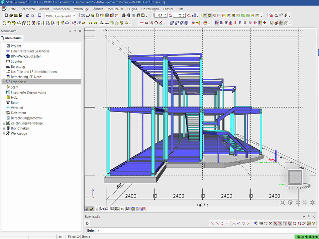Expand the Bibliotheken tree node
The image size is (319, 239).
coord(4,128)
